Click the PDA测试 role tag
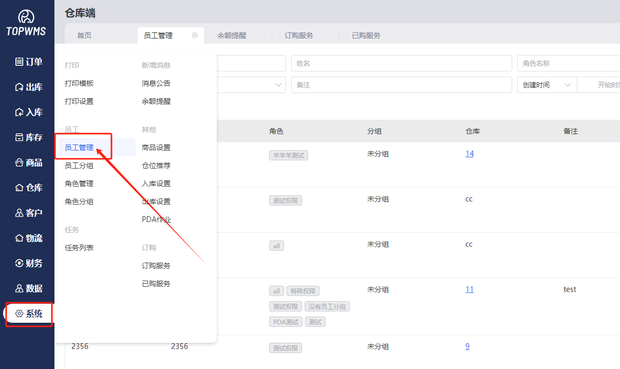620x369 pixels. tap(286, 322)
